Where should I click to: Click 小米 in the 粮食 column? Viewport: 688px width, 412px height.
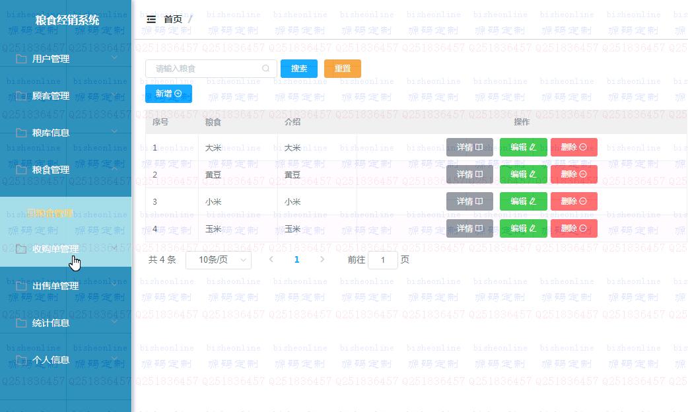(213, 202)
